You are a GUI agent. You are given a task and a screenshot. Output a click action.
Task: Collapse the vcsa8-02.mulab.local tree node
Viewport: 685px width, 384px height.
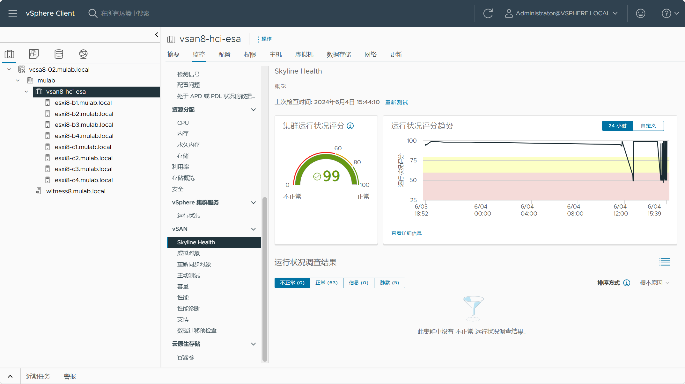tap(9, 69)
